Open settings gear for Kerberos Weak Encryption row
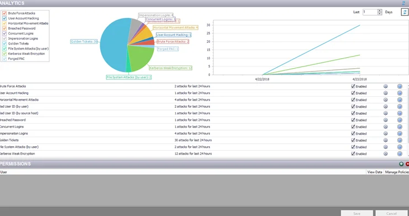This screenshot has height=216, width=409. pos(385,154)
